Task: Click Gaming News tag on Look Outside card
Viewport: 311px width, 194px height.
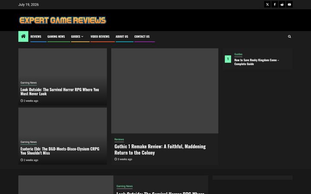Action: tap(29, 83)
